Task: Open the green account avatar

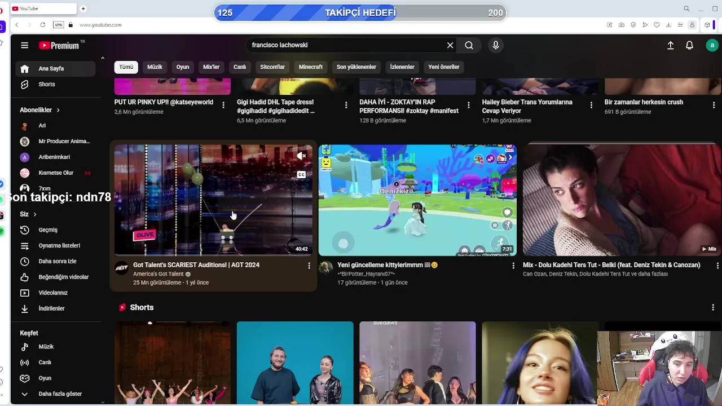Action: click(x=712, y=45)
